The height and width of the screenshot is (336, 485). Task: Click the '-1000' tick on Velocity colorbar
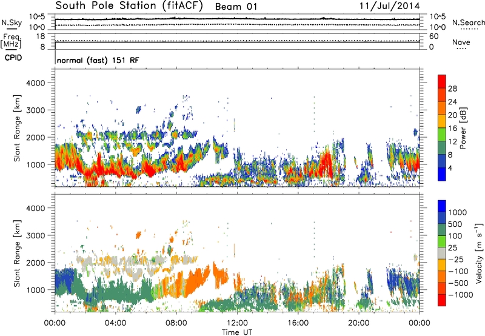460,295
